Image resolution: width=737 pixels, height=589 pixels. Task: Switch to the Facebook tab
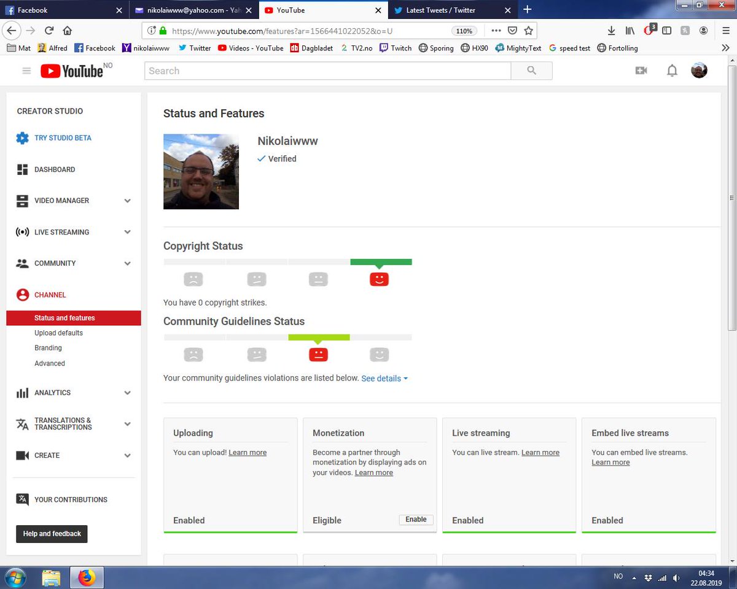click(x=64, y=10)
